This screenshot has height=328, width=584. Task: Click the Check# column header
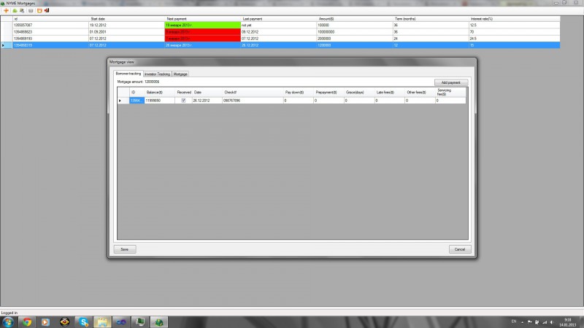tap(253, 93)
